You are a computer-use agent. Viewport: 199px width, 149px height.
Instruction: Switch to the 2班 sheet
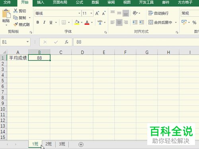[49, 144]
